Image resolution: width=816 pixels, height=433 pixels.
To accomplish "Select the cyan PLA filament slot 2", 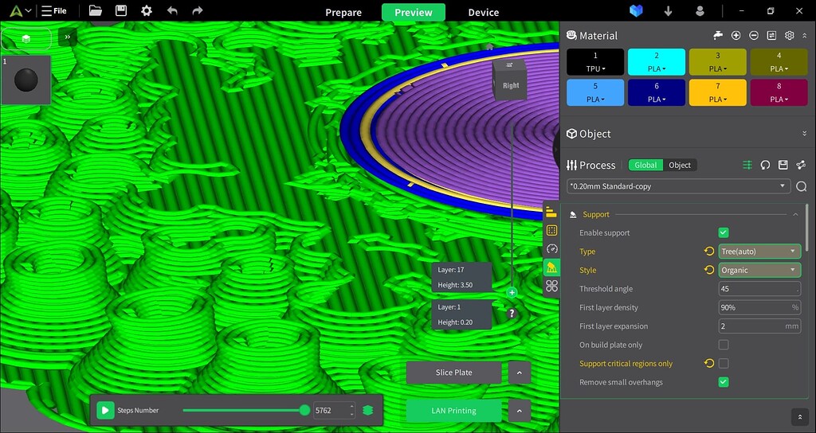I will (x=656, y=61).
